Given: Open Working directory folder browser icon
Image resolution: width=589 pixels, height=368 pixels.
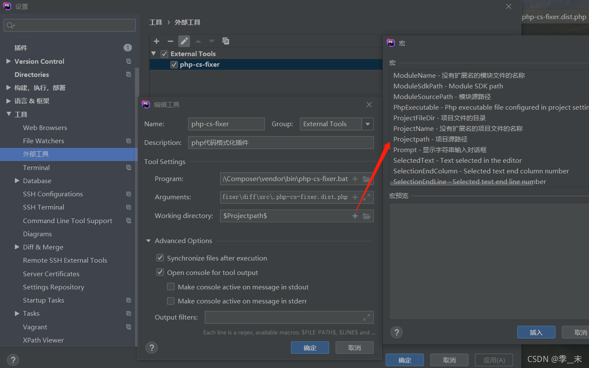Looking at the screenshot, I should 367,215.
